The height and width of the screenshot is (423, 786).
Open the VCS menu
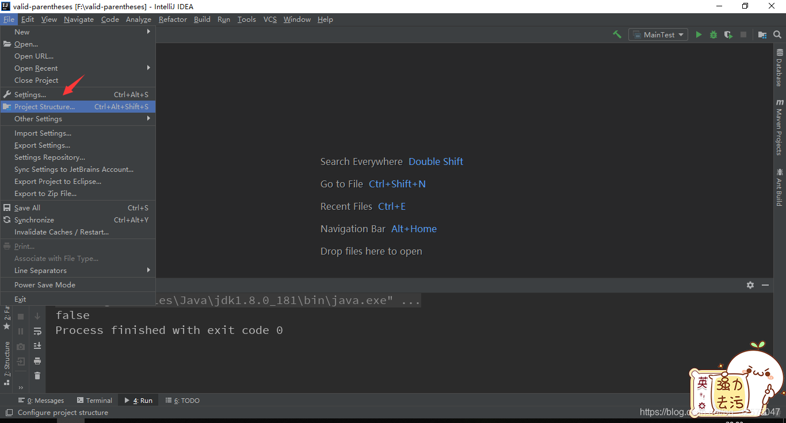pos(270,20)
